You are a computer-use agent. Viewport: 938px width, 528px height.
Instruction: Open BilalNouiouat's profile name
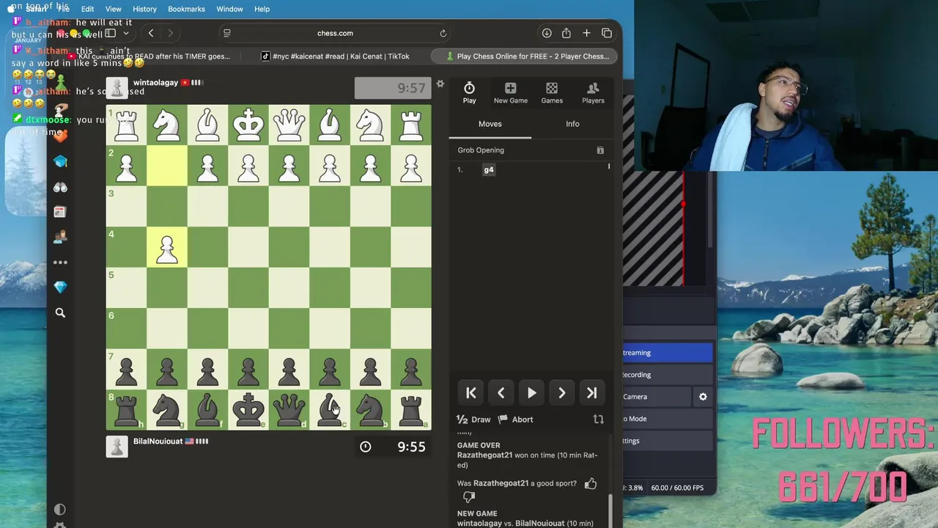coord(158,441)
